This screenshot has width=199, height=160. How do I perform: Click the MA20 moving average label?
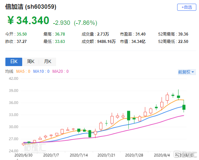click(x=61, y=71)
